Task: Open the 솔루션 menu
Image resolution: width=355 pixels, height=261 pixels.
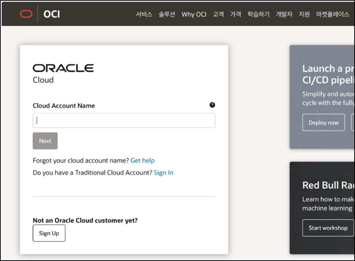Action: pyautogui.click(x=167, y=14)
